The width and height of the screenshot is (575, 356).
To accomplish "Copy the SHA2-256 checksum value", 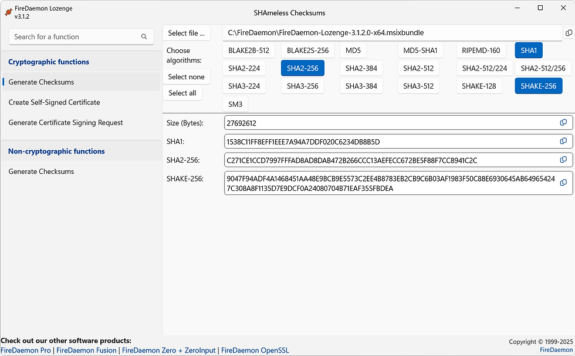I will tap(564, 160).
